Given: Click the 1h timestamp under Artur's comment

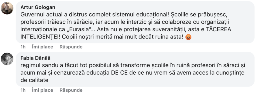Looking at the screenshot, I should pos(23,47).
